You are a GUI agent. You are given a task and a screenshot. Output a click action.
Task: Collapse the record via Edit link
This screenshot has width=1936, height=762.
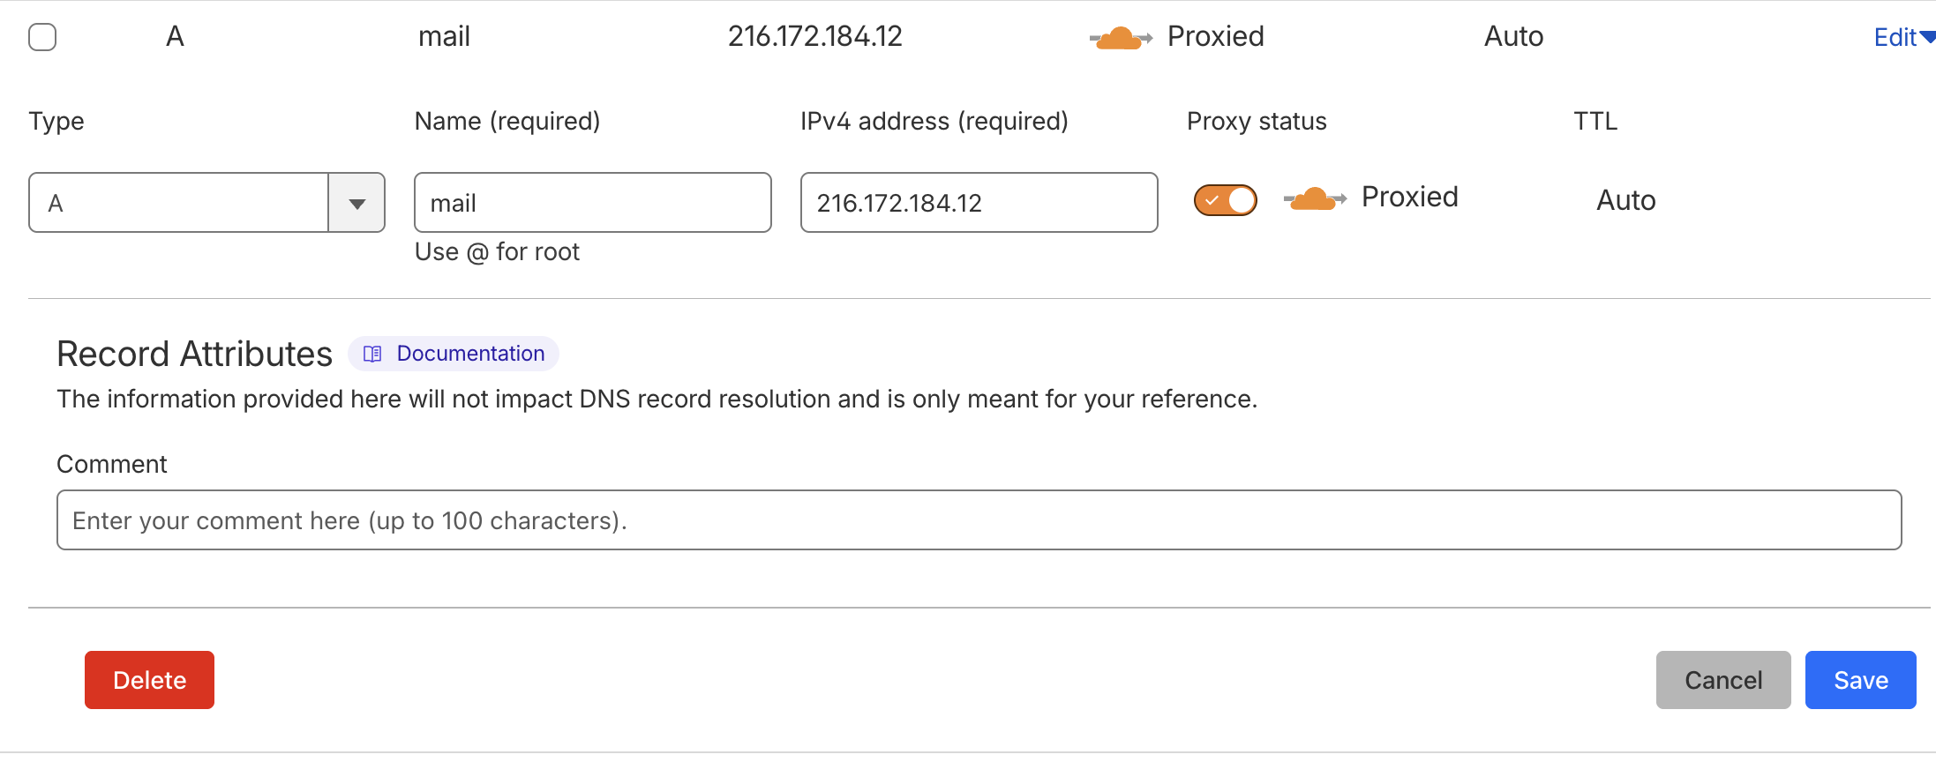tap(1895, 37)
